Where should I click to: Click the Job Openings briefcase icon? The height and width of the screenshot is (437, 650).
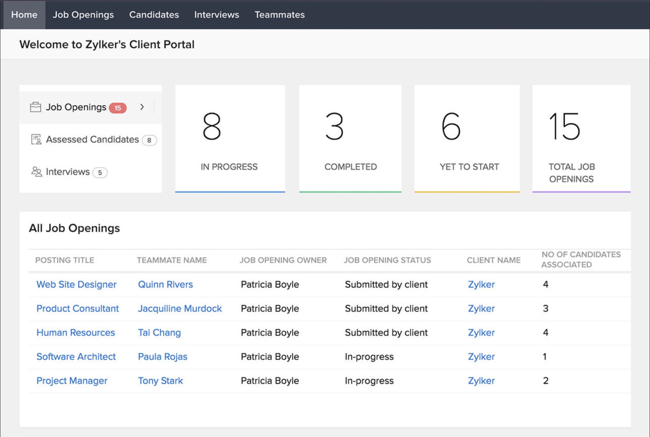click(x=35, y=107)
